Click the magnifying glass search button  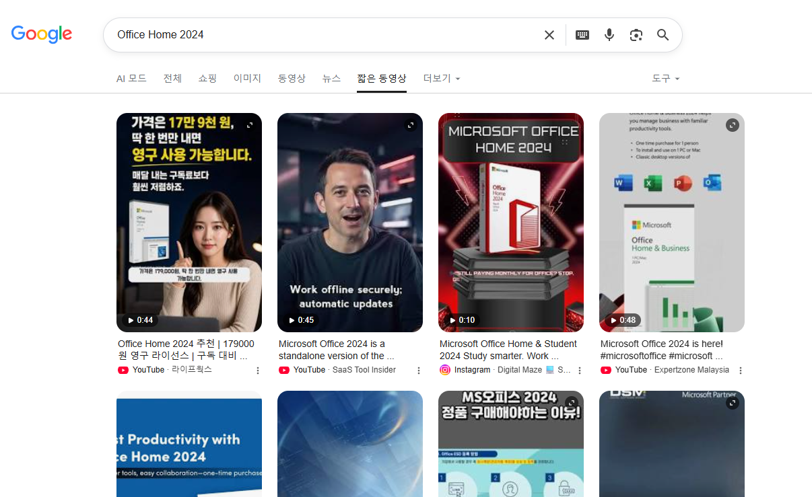663,35
